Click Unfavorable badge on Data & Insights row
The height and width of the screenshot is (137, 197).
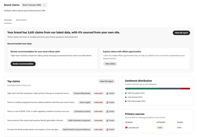(98, 102)
